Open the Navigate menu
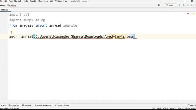196x110 pixels. [18, 1]
